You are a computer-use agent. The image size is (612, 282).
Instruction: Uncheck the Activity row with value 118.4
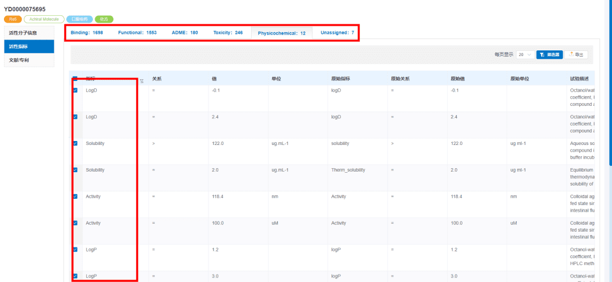(75, 196)
